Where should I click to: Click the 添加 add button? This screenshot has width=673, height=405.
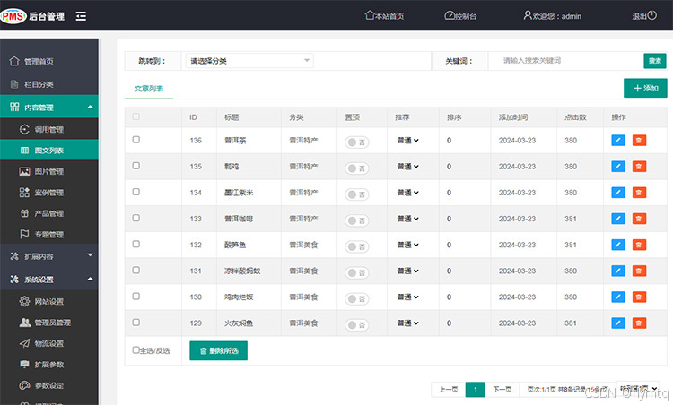coord(645,88)
